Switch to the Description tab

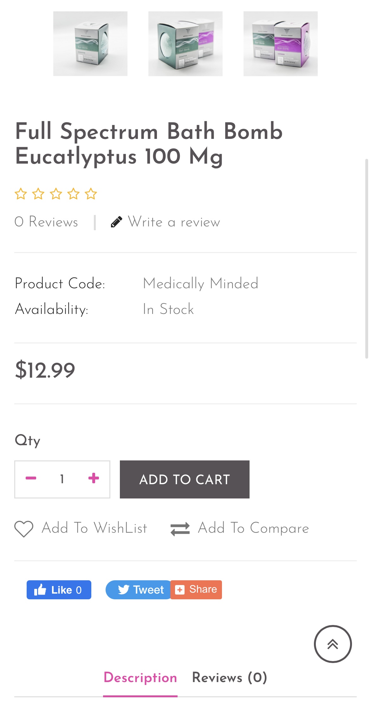(140, 678)
